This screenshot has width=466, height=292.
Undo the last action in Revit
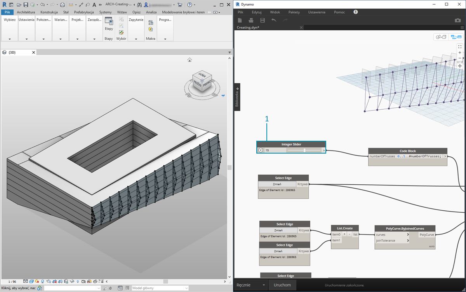[42, 5]
